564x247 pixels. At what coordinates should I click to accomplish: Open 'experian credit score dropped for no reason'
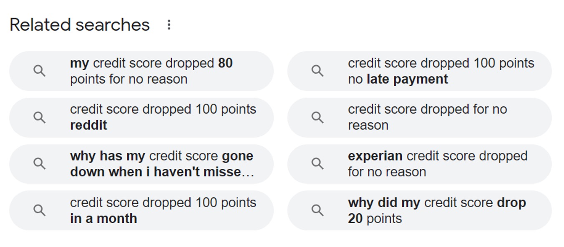coord(437,164)
